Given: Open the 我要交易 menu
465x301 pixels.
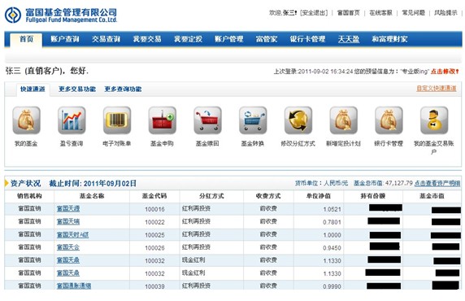Looking at the screenshot, I should point(147,39).
